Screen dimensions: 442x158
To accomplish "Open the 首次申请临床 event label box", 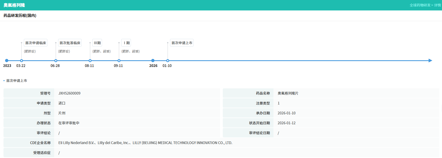I will click(x=36, y=43).
